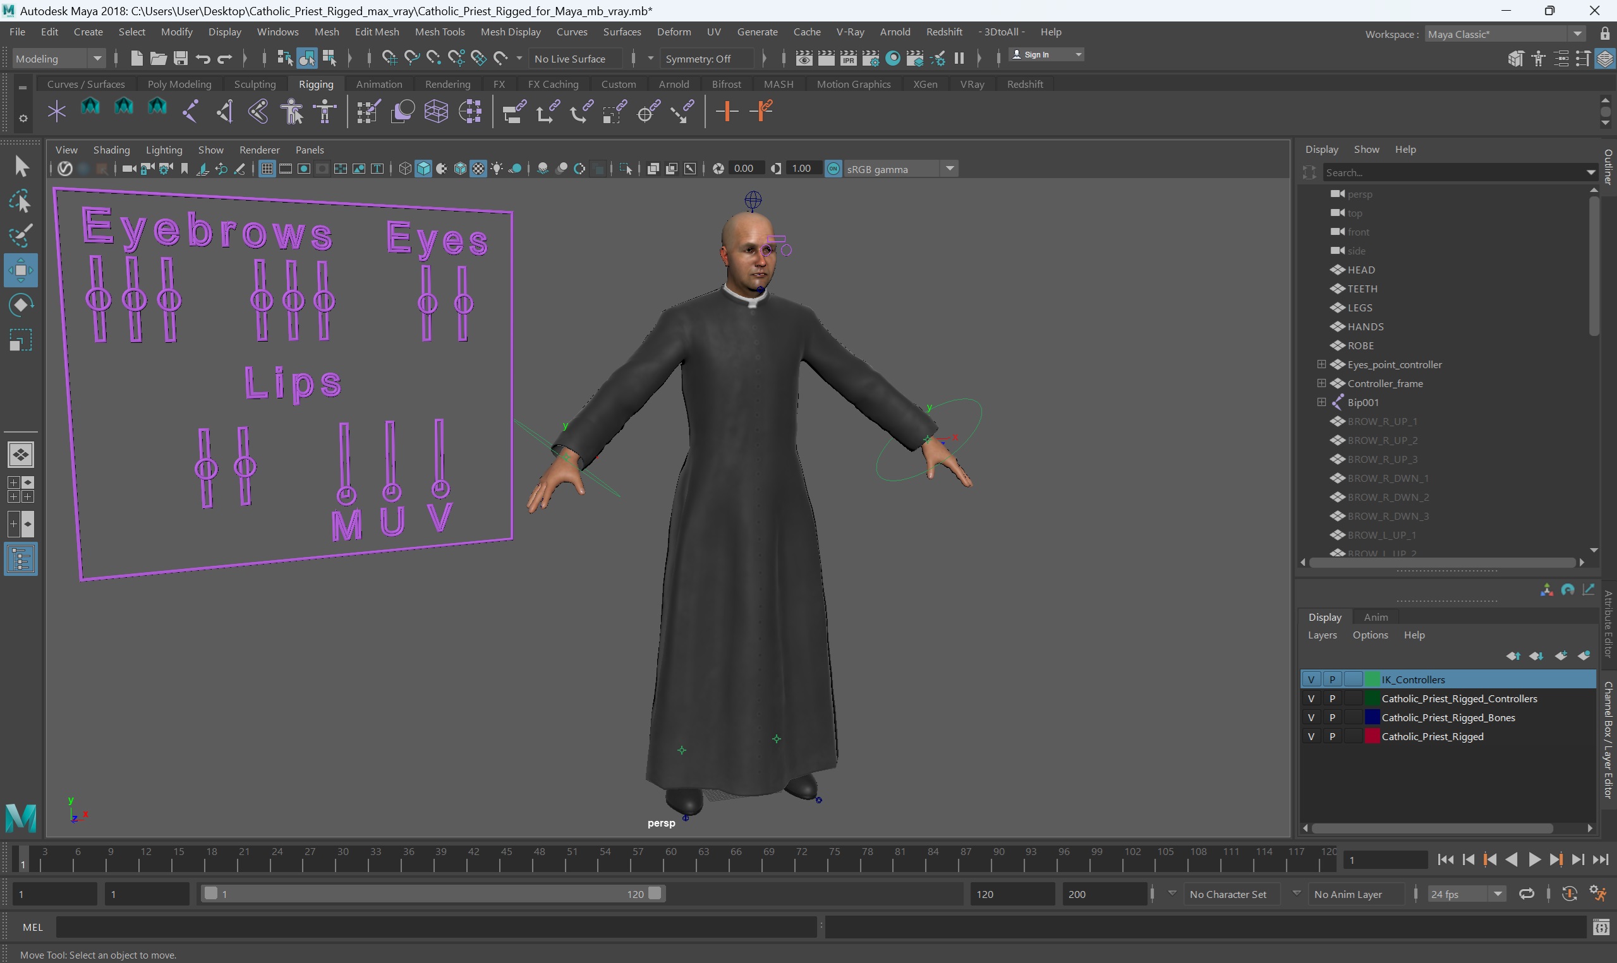Open Layers menu in layer editor
1617x963 pixels.
coord(1322,635)
